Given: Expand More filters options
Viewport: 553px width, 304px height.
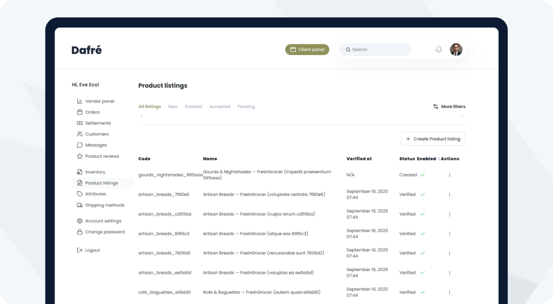Looking at the screenshot, I should point(449,107).
